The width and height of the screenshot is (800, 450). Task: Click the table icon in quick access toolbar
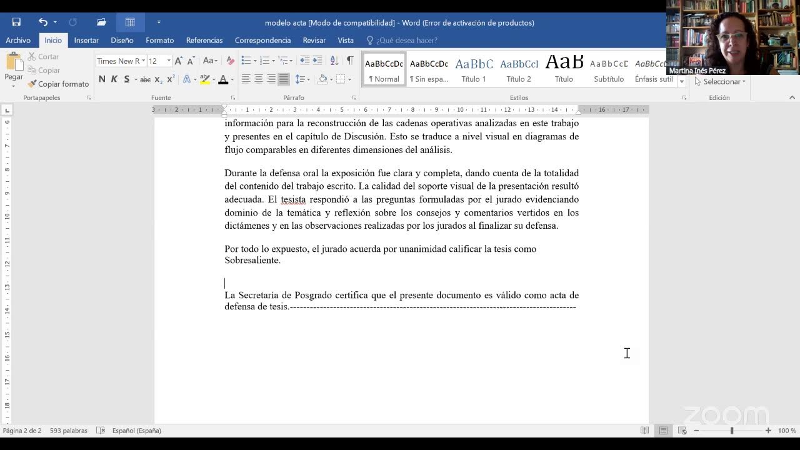coord(130,22)
